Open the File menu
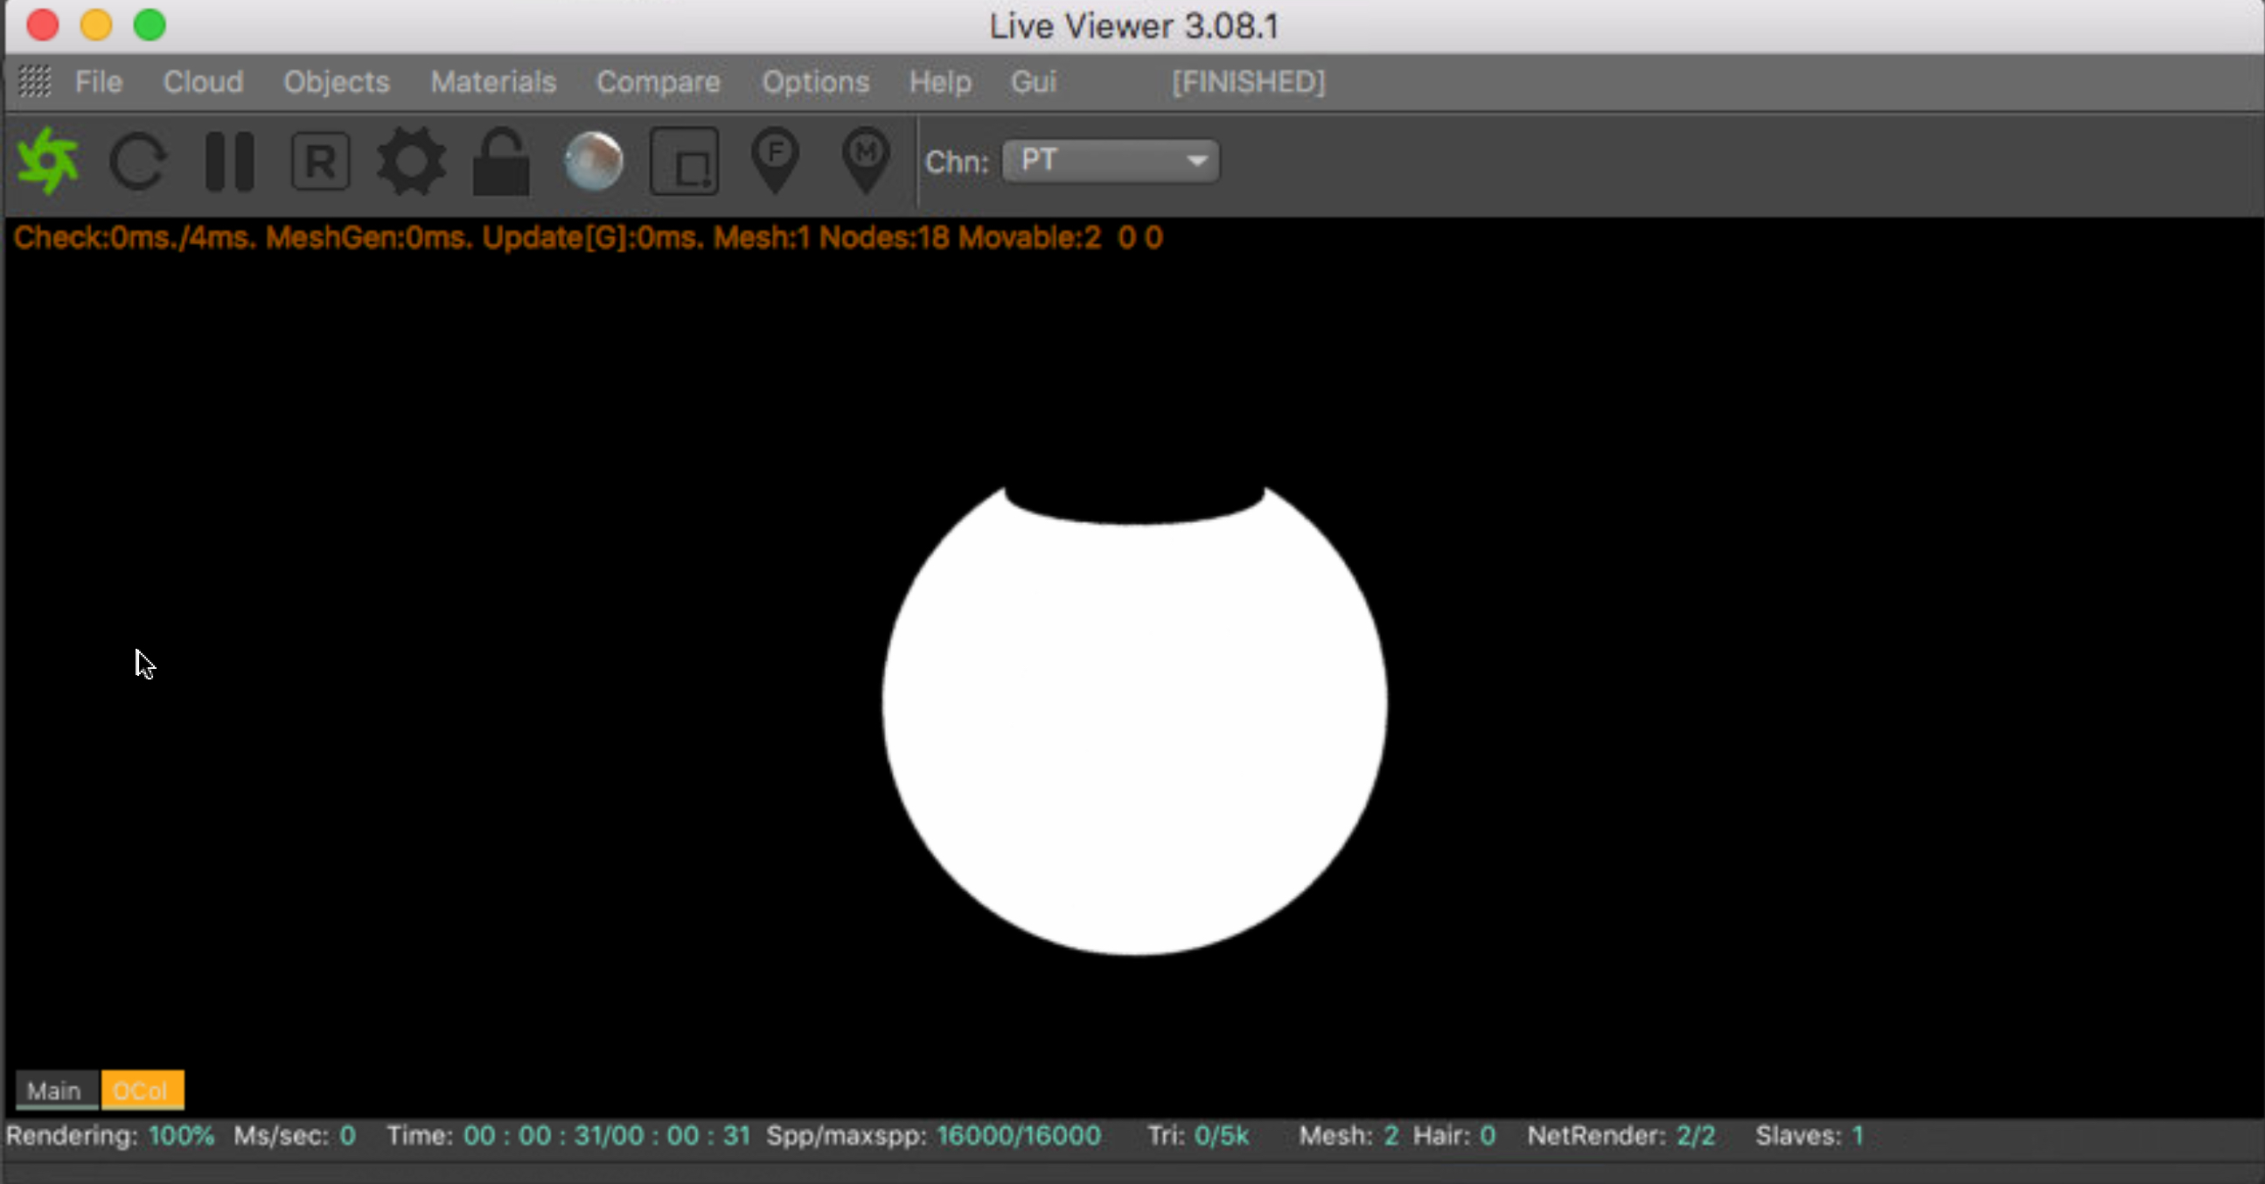The height and width of the screenshot is (1184, 2265). pyautogui.click(x=99, y=81)
